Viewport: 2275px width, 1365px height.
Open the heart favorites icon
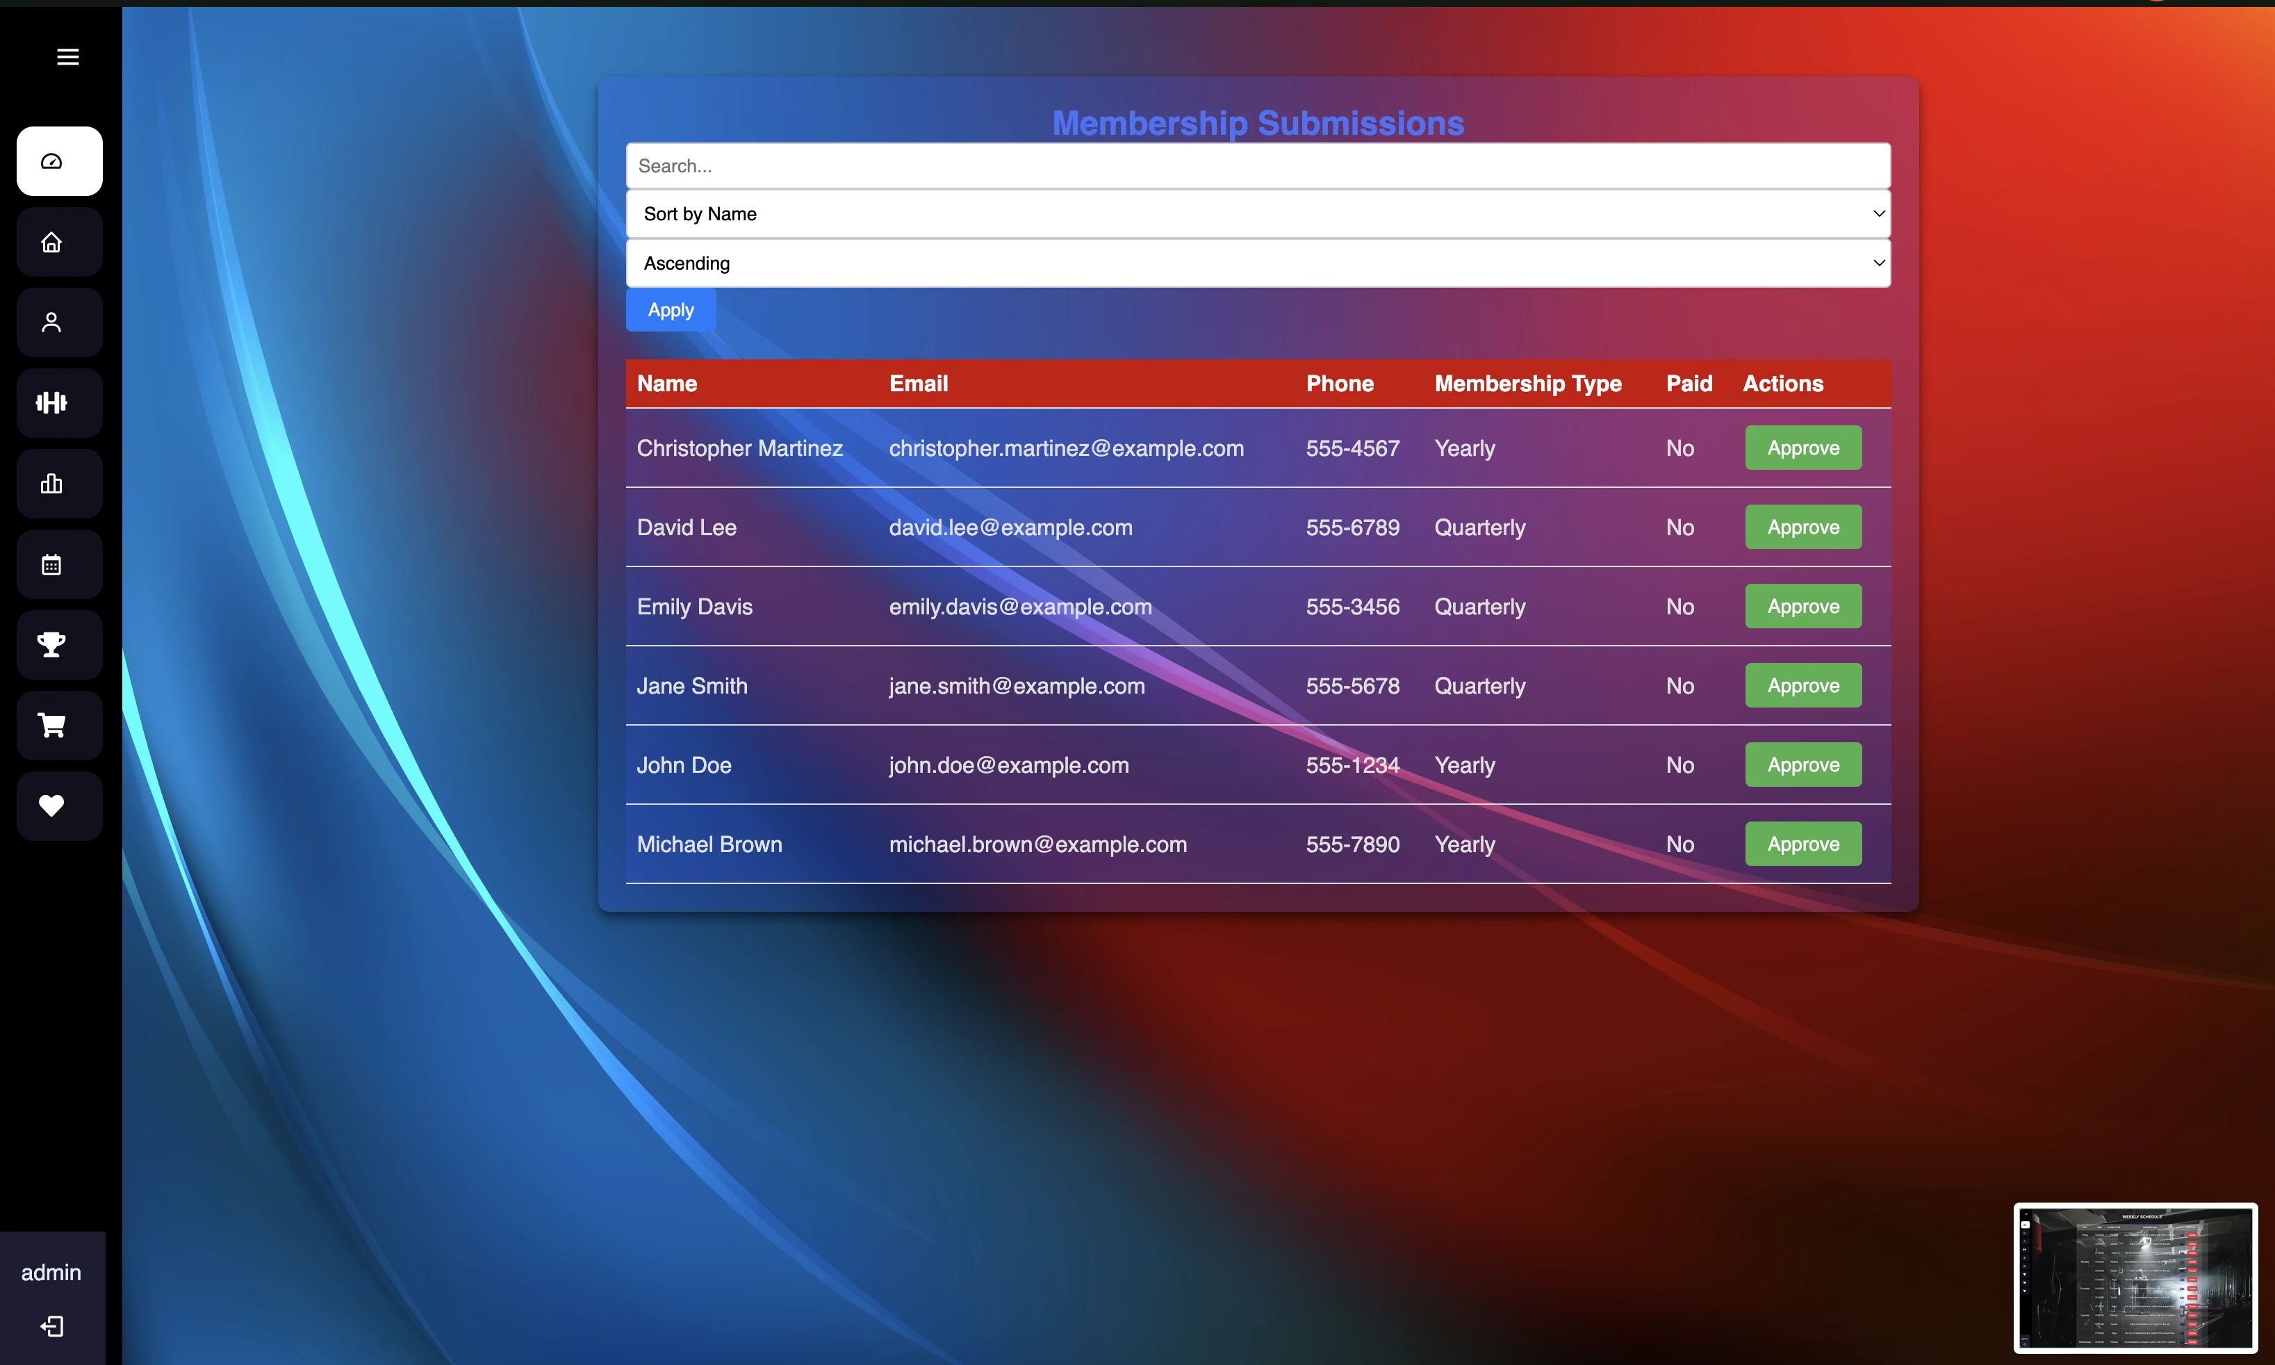pyautogui.click(x=60, y=806)
